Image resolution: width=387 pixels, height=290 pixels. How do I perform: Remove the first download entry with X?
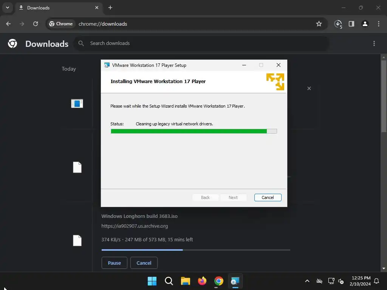point(309,88)
